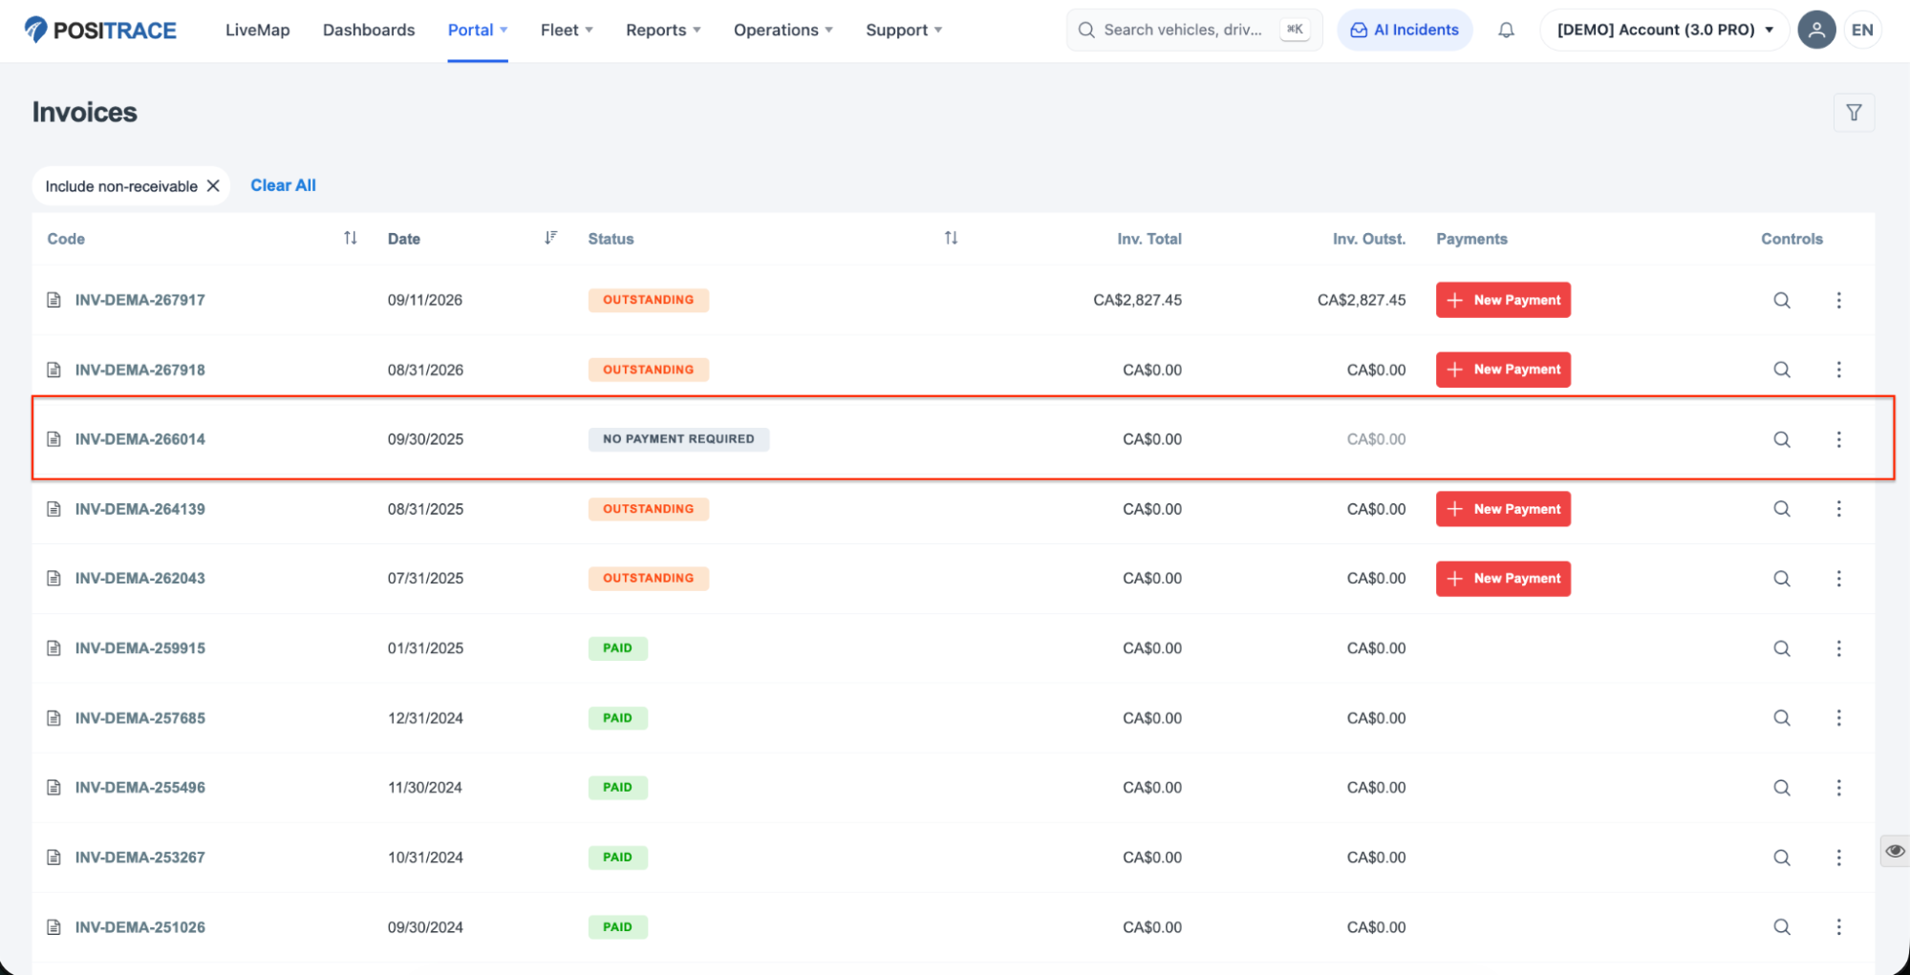Open the invoices filter funnel icon
The height and width of the screenshot is (975, 1910).
(x=1854, y=113)
